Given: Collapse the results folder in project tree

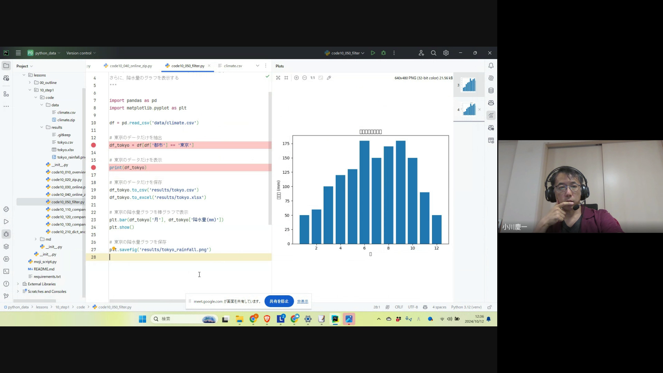Looking at the screenshot, I should pyautogui.click(x=42, y=127).
